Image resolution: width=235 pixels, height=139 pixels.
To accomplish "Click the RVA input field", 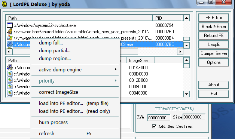I will [x=159, y=117].
